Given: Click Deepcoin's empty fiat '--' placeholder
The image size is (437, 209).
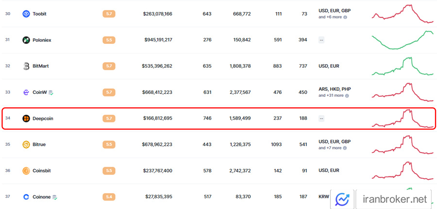Looking at the screenshot, I should [x=321, y=118].
